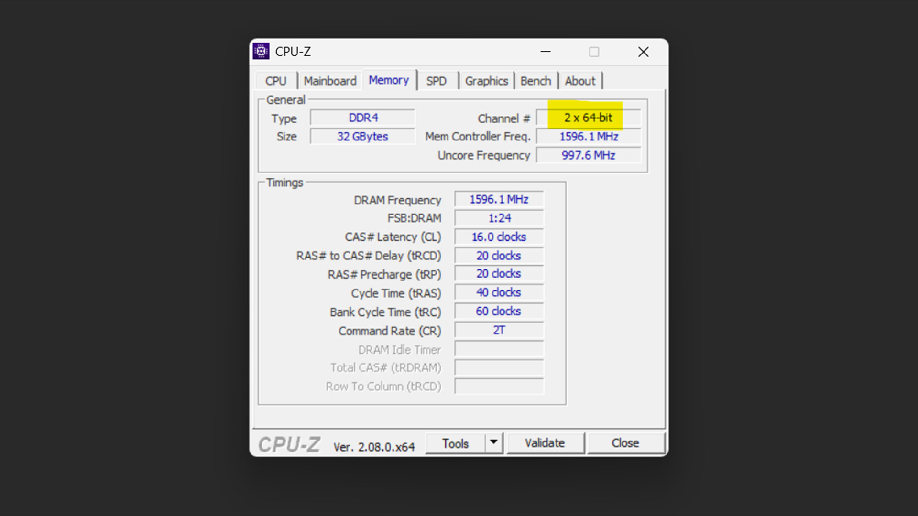
Task: Click the 2 x 64-bit channel value
Action: coord(589,118)
